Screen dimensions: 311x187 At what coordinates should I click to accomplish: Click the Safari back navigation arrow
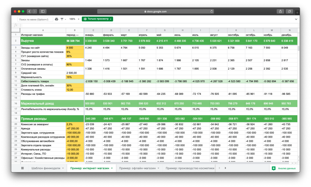coord(29,11)
